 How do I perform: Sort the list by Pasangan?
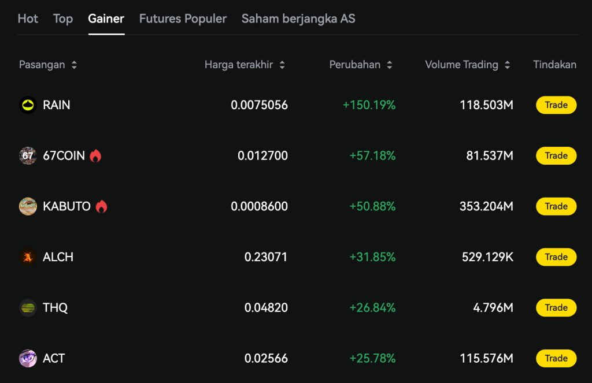click(74, 65)
